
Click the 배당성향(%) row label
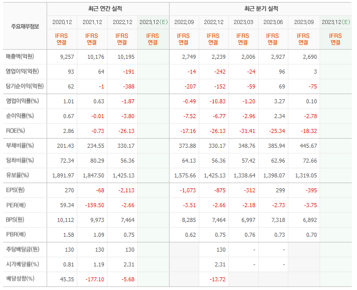coord(20,279)
